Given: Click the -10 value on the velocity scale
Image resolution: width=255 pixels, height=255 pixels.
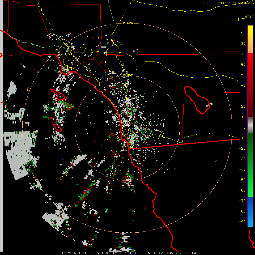Looking at the screenshot, I should (242, 138).
